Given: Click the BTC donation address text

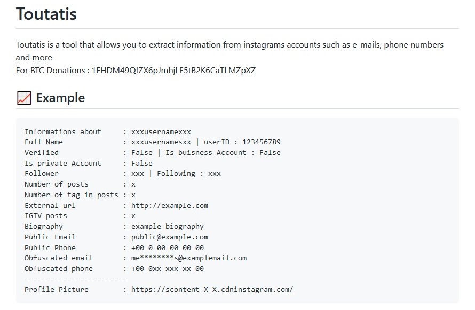Looking at the screenshot, I should [173, 71].
